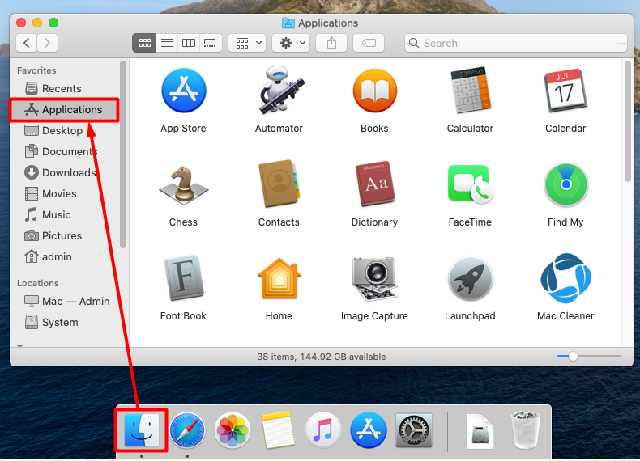
Task: Click the sidebar vertical scrollbar
Action: 123,154
